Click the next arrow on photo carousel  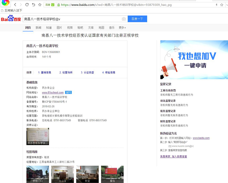[122, 174]
